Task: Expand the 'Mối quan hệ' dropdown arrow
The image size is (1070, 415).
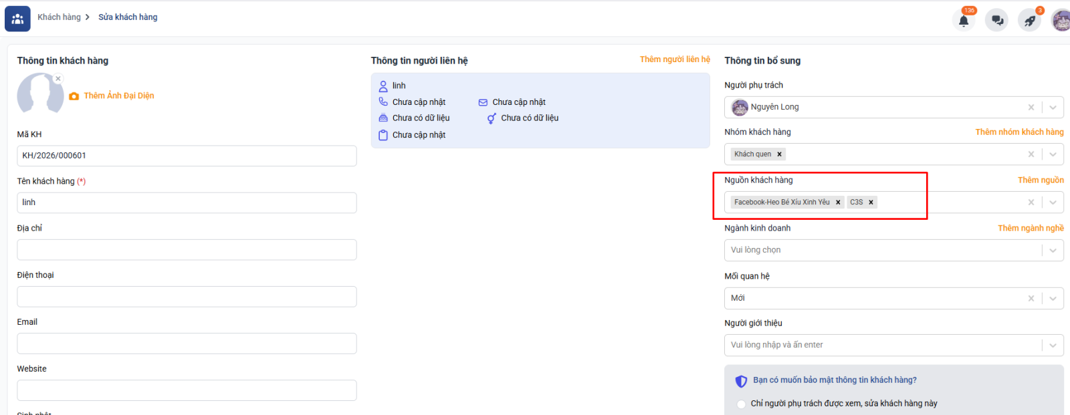Action: (x=1053, y=299)
